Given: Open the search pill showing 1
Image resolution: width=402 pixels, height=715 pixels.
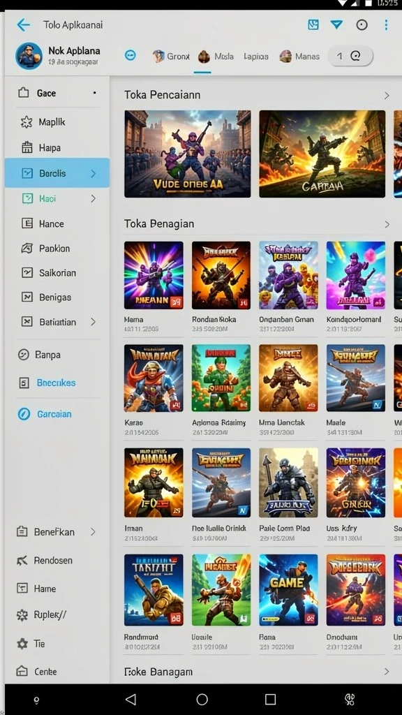Looking at the screenshot, I should [x=350, y=56].
